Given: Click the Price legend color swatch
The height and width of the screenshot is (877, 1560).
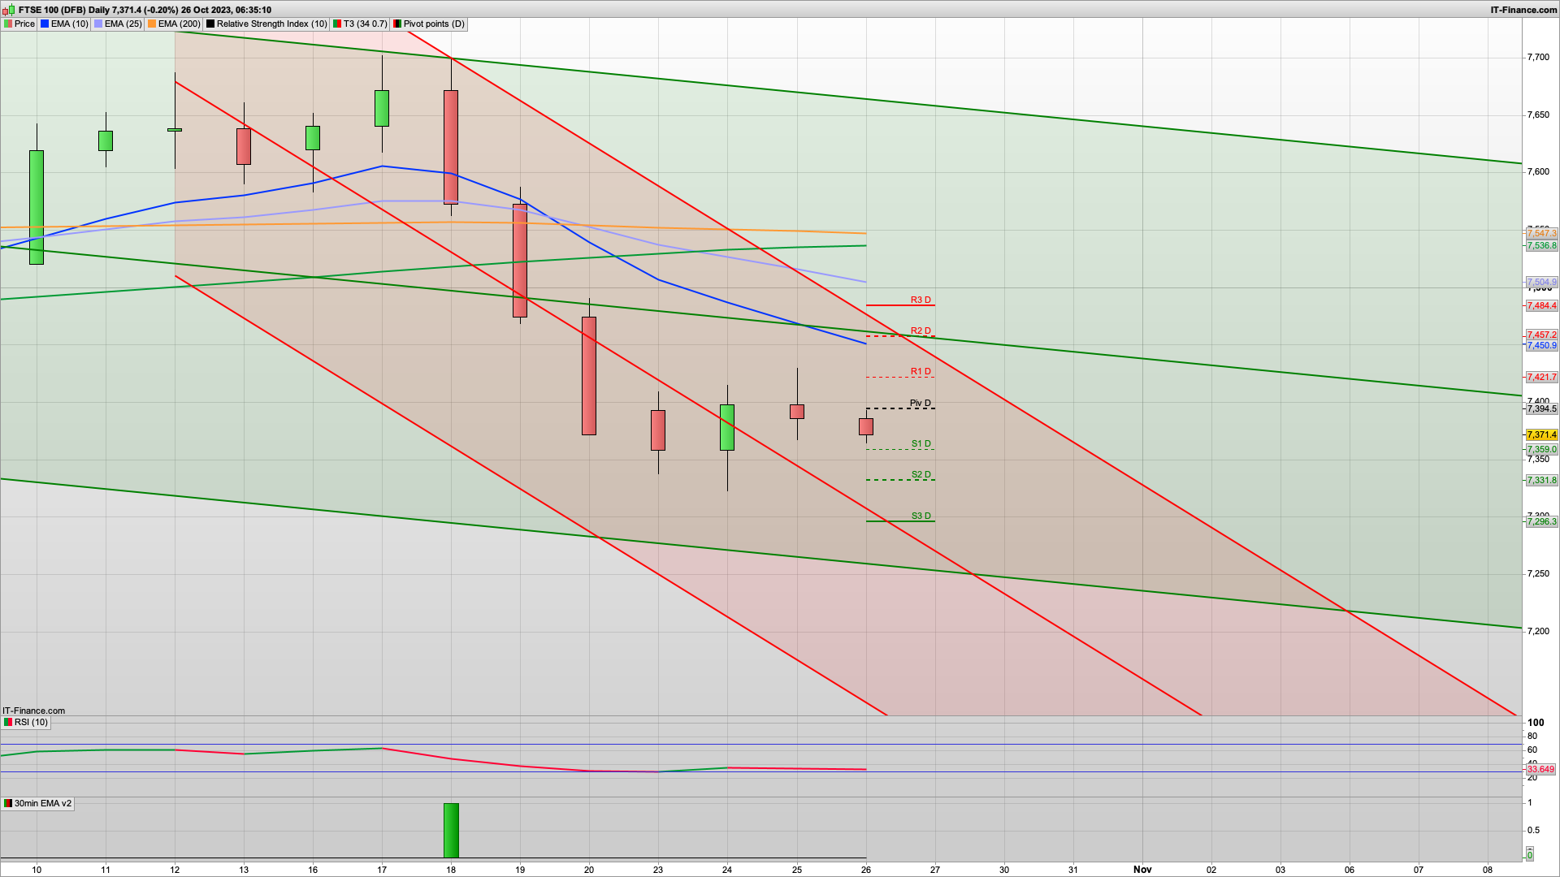Looking at the screenshot, I should pyautogui.click(x=8, y=24).
